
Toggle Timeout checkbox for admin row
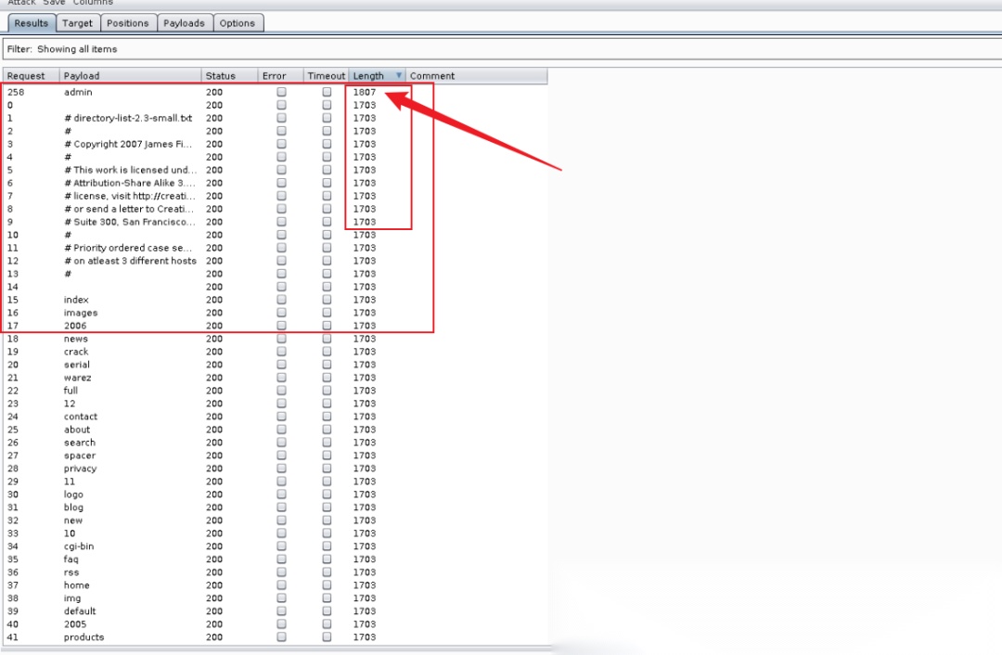pyautogui.click(x=327, y=92)
